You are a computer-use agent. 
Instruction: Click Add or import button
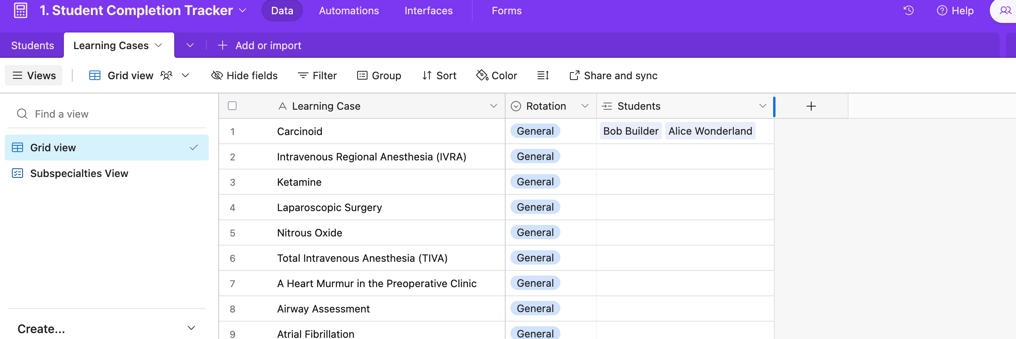[260, 46]
